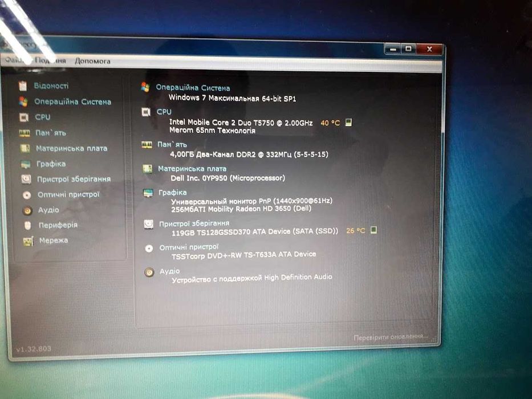Select Мережа in the sidebar
This screenshot has width=532, height=399.
54,240
